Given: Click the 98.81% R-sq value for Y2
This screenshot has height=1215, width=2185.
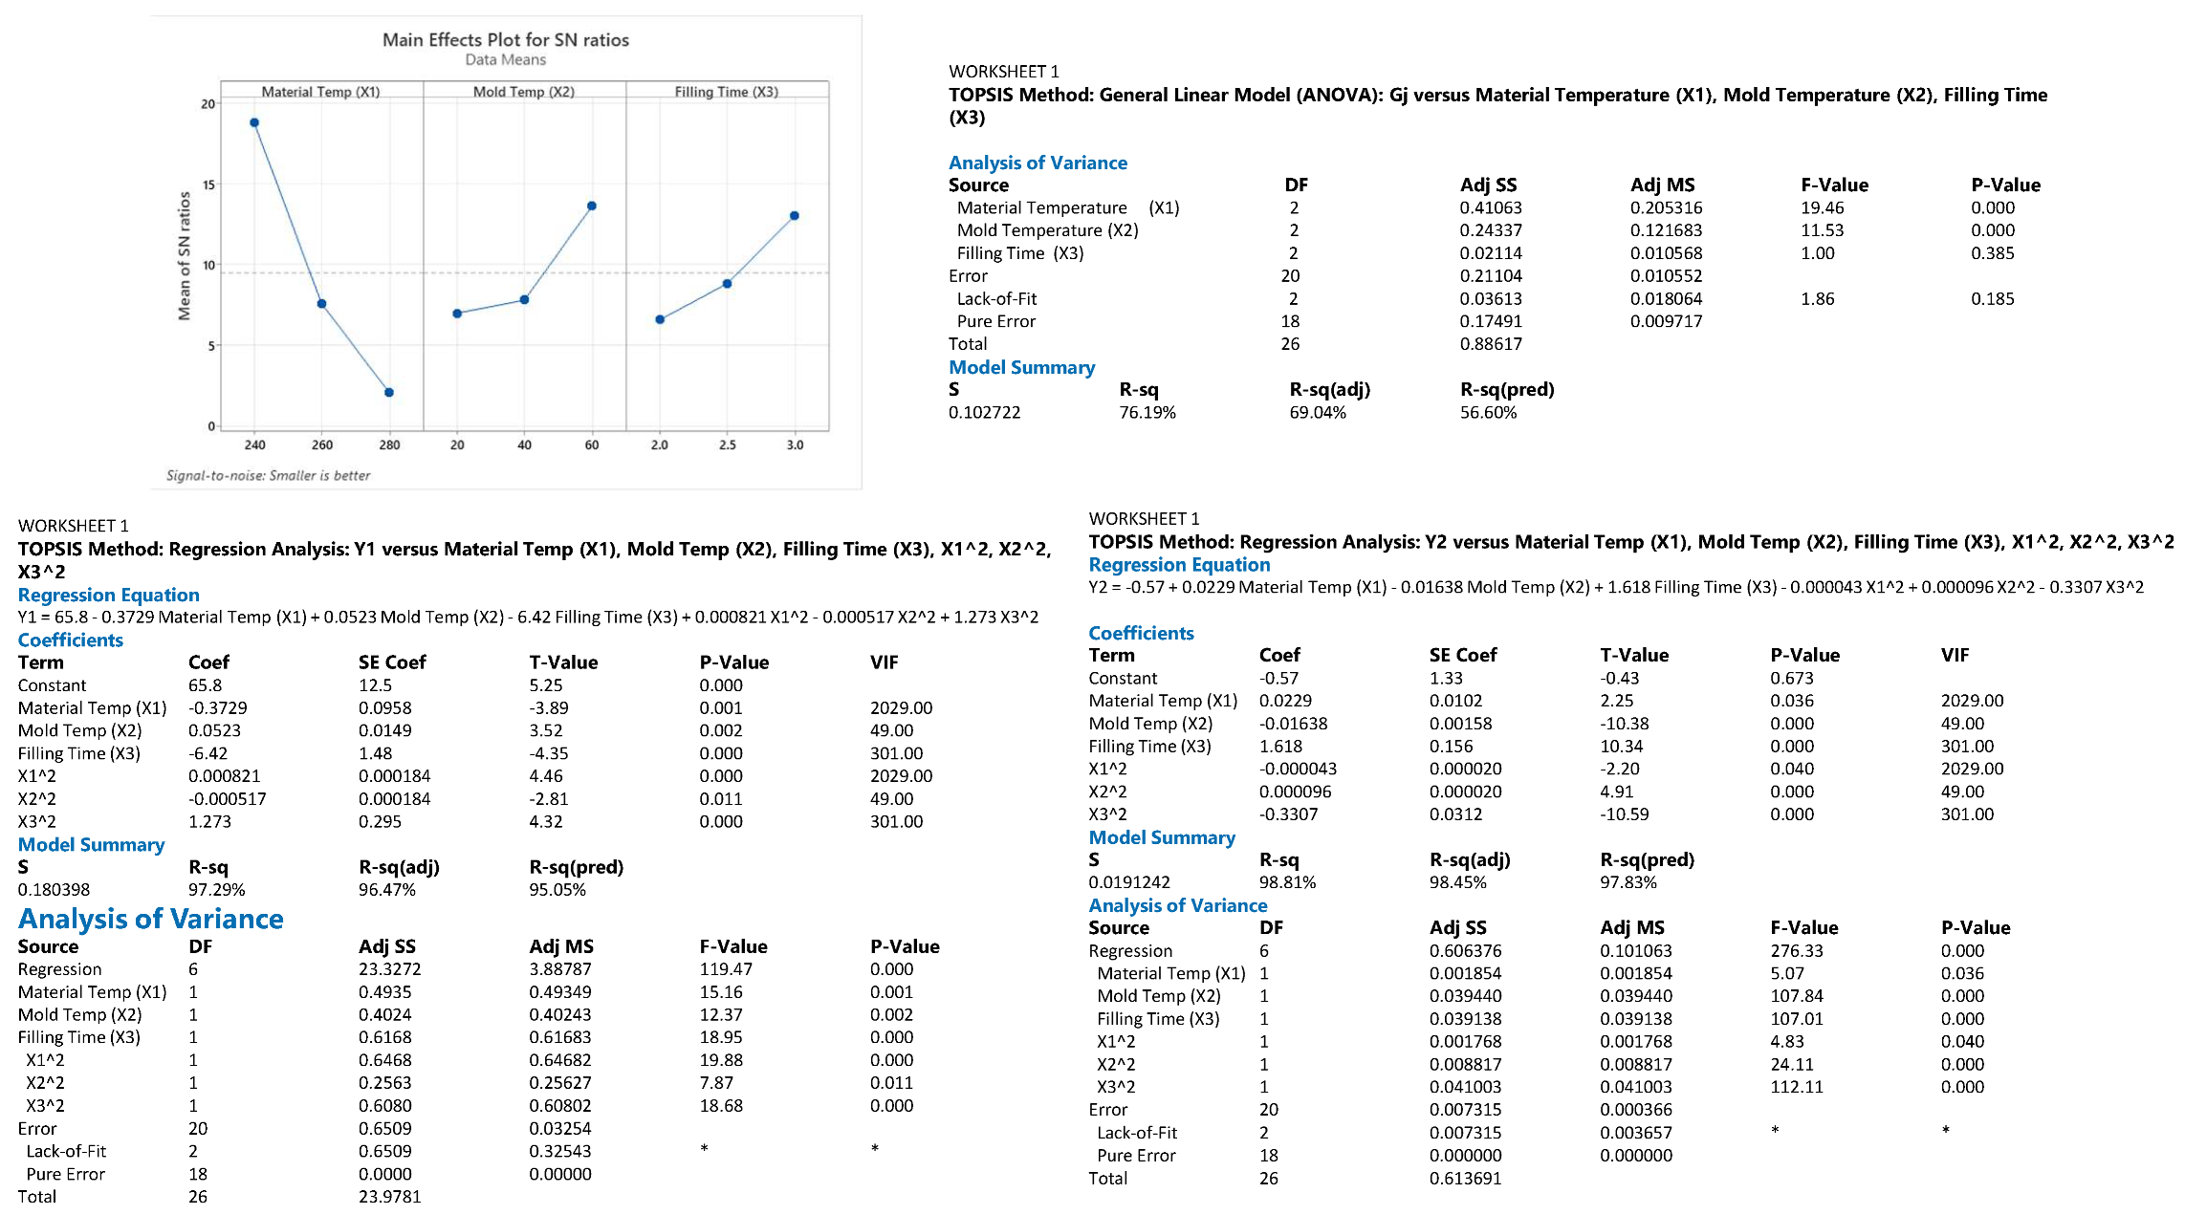Looking at the screenshot, I should (1287, 882).
